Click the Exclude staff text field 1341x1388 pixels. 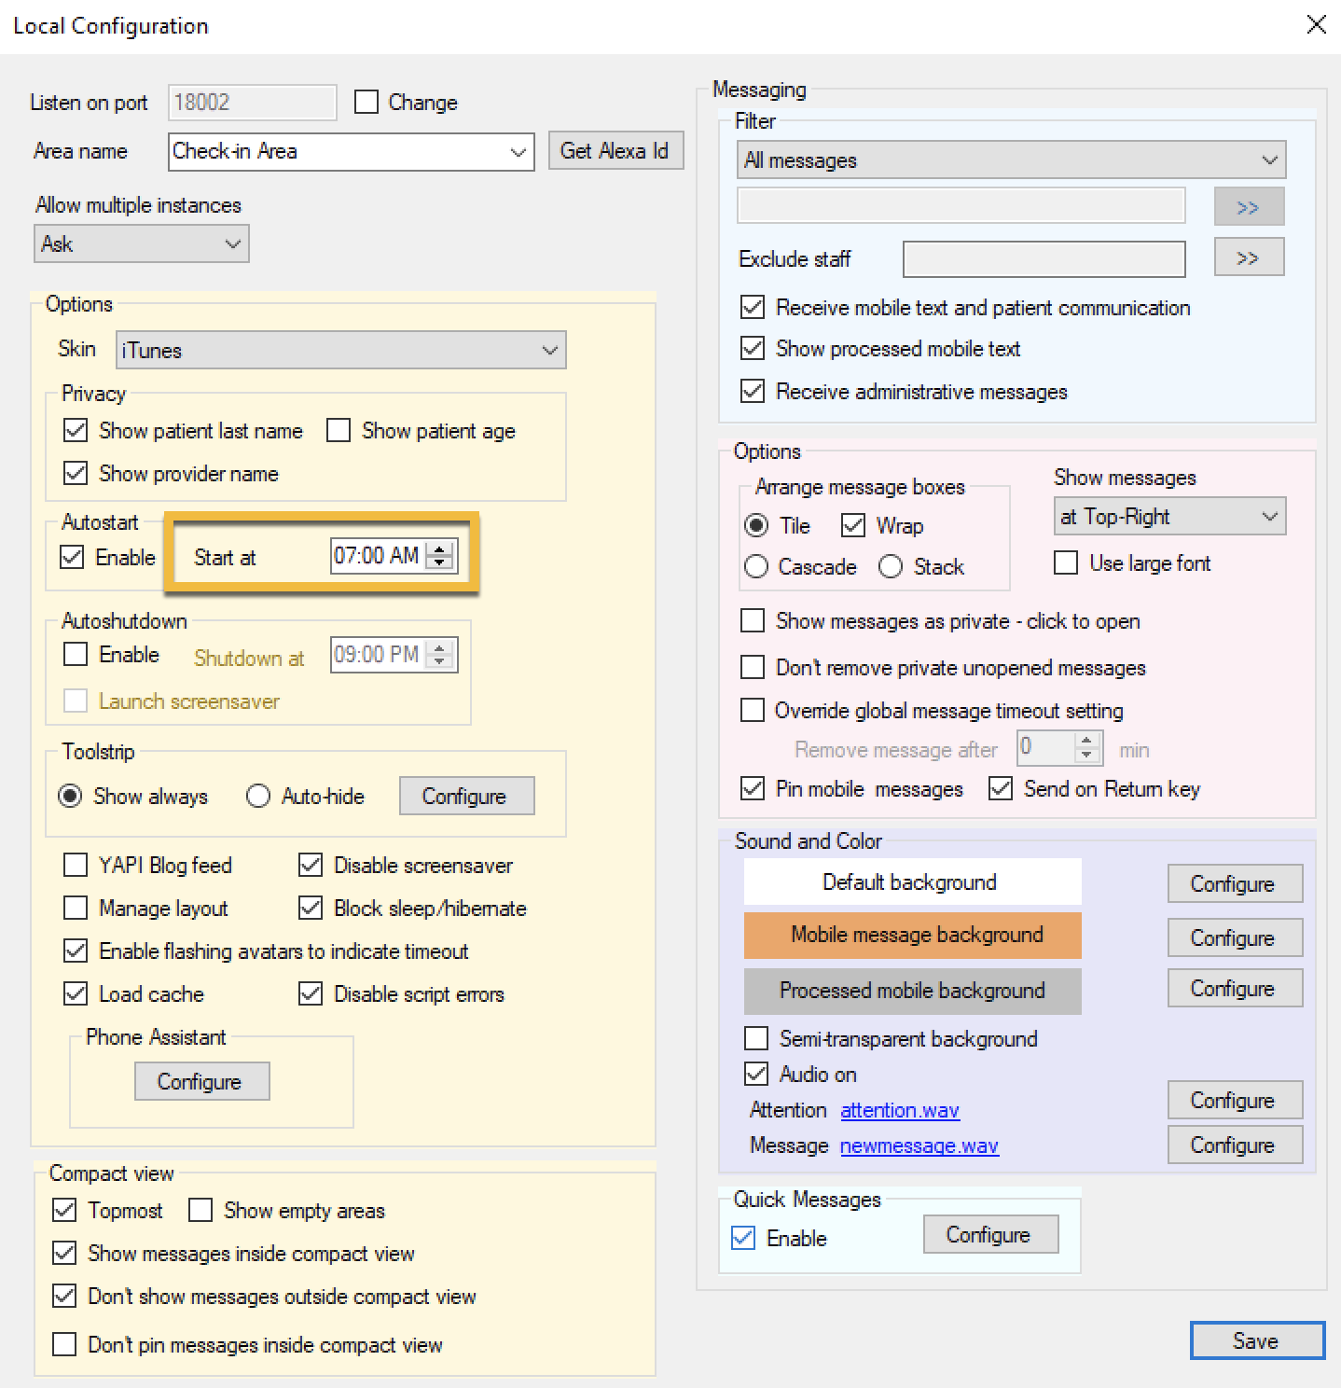[x=1044, y=258]
